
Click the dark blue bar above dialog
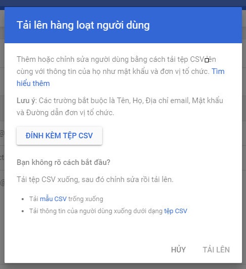coord(123,3)
